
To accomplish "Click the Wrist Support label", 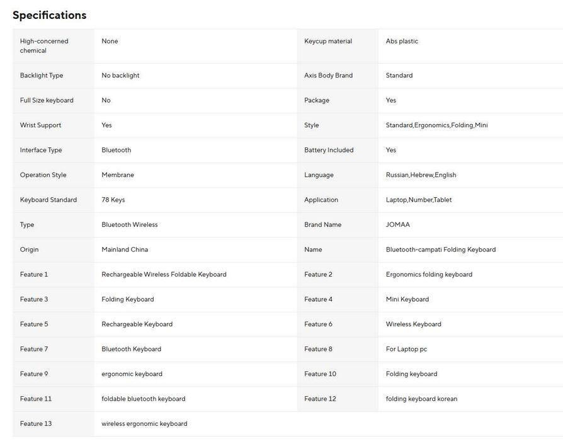I will pyautogui.click(x=40, y=125).
